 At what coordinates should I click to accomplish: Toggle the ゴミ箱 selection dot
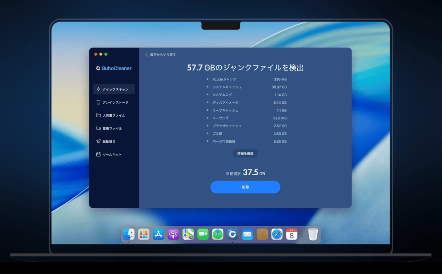207,134
